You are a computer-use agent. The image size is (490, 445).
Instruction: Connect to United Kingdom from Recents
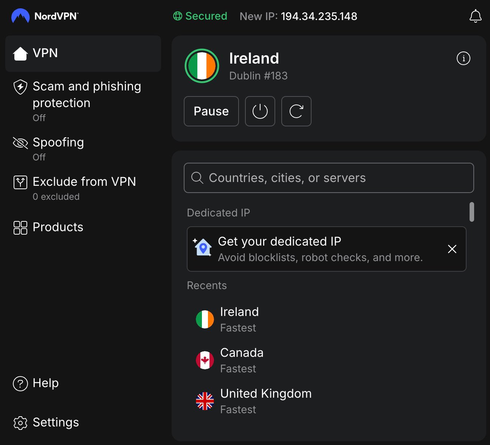327,401
